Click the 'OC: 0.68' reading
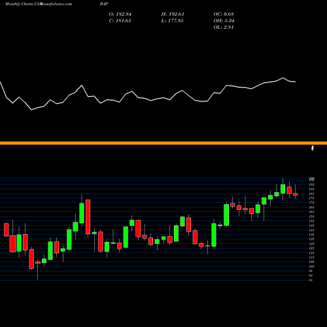The height and width of the screenshot is (327, 327). pos(224,14)
